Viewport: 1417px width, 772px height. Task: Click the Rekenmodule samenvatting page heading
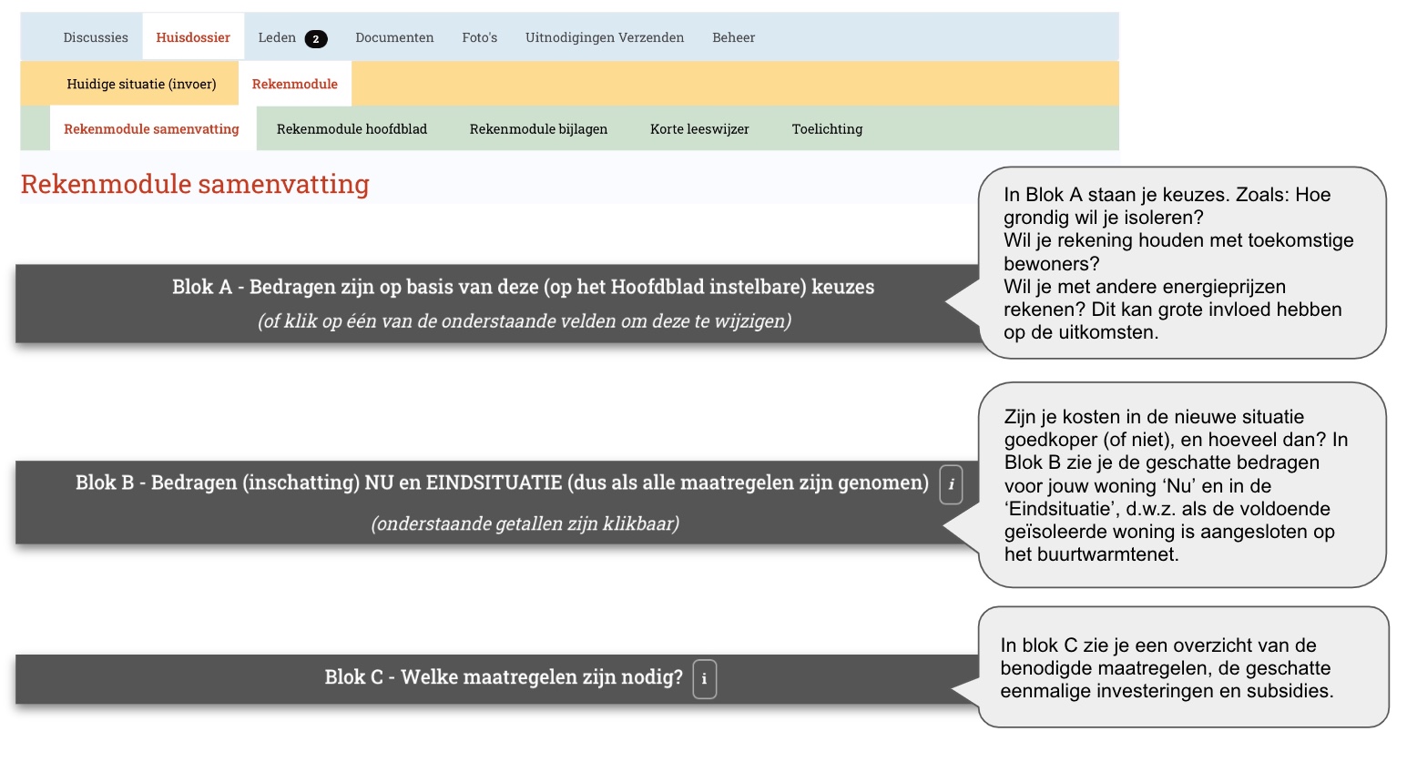point(195,184)
